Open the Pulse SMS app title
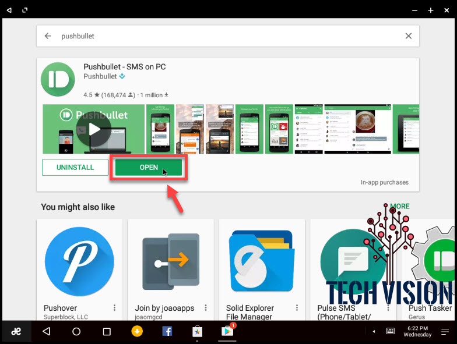Screen dimensions: 457x344 [344, 312]
